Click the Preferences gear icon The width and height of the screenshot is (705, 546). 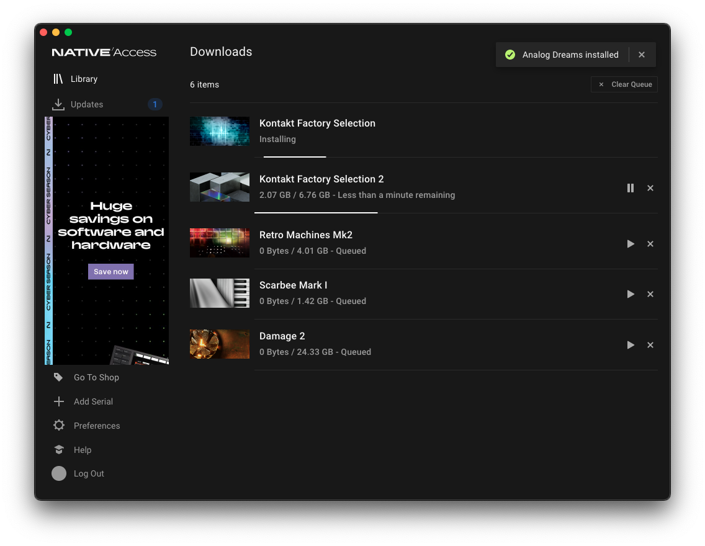59,425
